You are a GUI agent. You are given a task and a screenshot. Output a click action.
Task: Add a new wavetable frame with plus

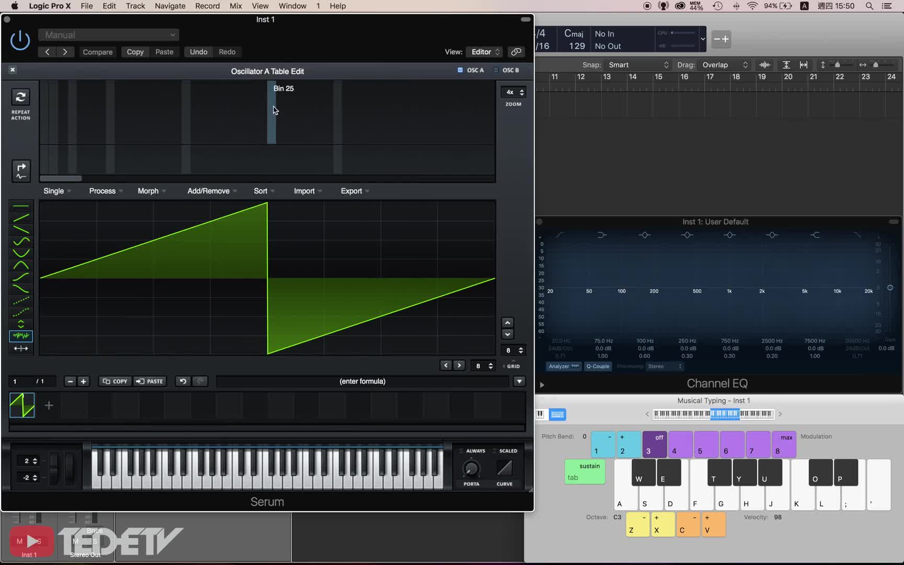pyautogui.click(x=49, y=405)
